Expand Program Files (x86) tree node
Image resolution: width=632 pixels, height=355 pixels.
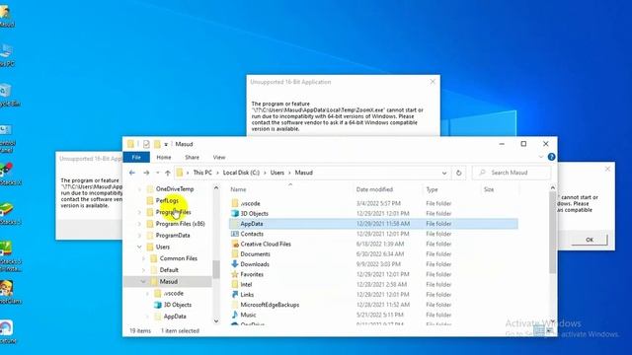click(x=139, y=224)
